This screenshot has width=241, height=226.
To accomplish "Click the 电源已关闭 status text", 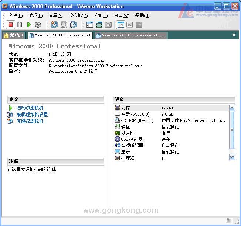I will click(60, 54).
